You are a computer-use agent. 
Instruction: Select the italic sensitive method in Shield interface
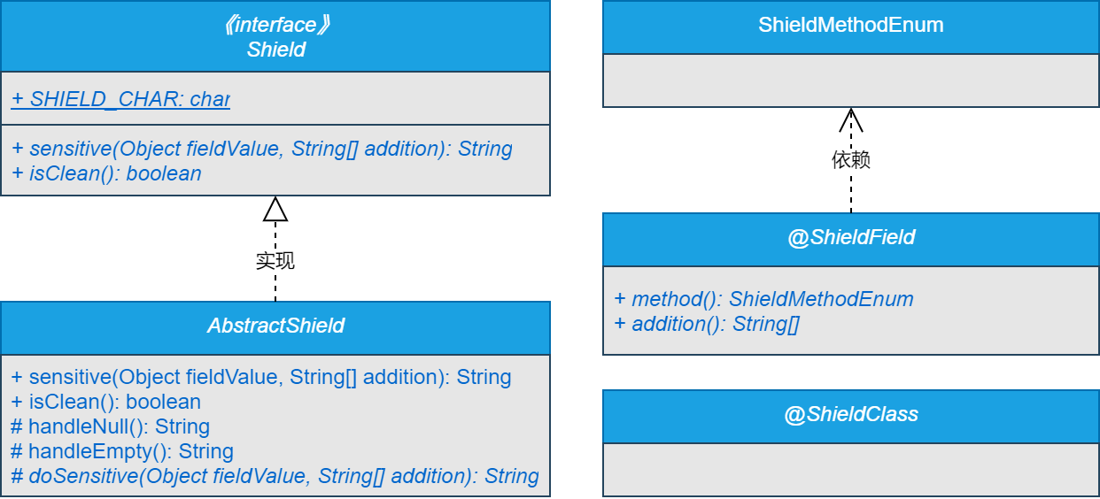(x=262, y=149)
